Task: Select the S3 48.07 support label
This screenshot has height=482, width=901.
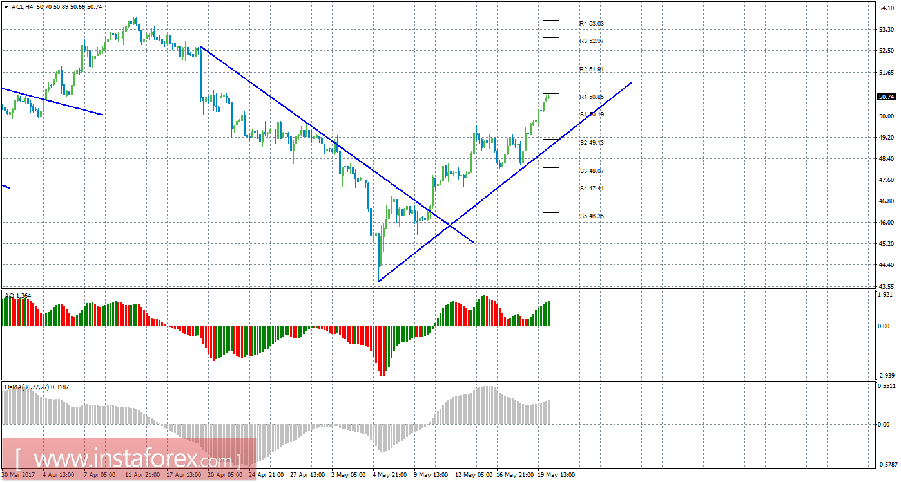Action: coord(591,171)
